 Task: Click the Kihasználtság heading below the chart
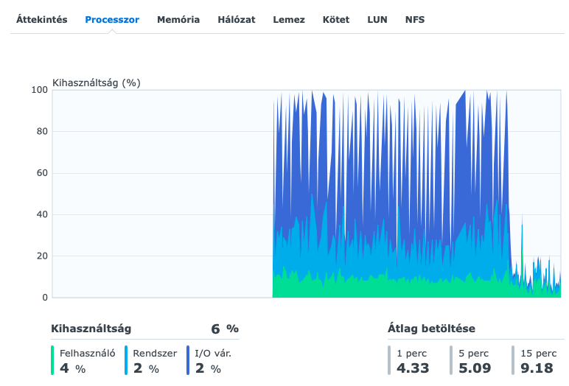click(91, 329)
